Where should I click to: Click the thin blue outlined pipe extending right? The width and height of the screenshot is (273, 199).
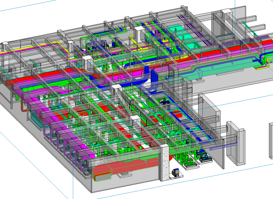tap(223, 149)
